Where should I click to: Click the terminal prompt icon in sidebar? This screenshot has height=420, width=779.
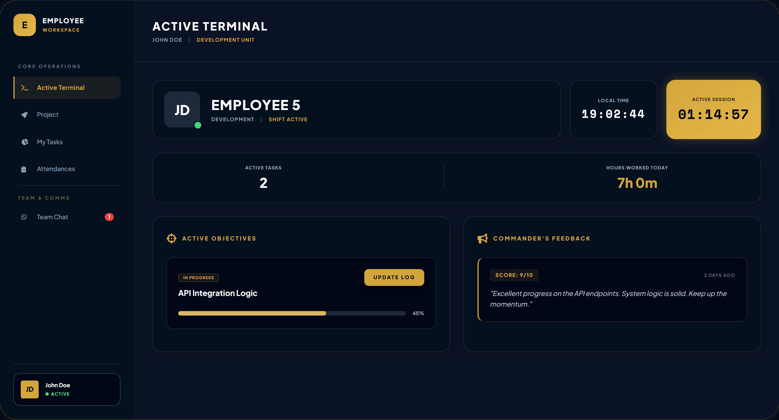coord(24,88)
